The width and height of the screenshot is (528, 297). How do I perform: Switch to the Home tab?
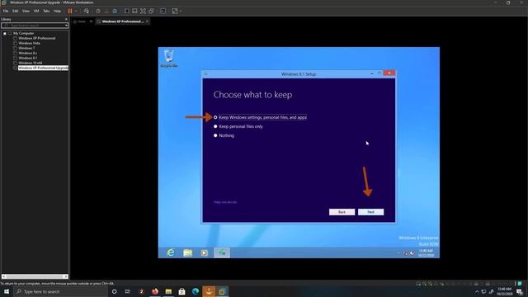tap(81, 21)
